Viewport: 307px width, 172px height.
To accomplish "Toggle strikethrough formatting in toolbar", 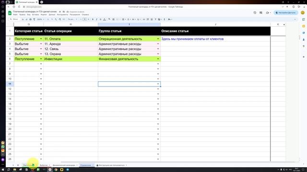I will coord(100,19).
